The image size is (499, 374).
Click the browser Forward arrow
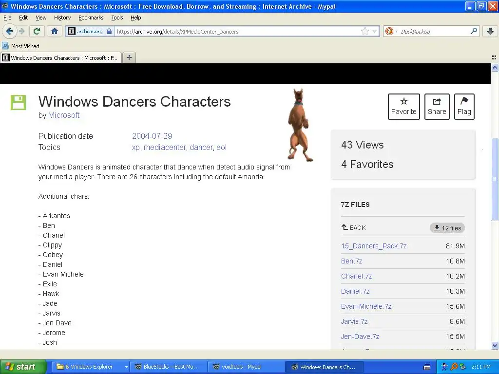point(21,31)
